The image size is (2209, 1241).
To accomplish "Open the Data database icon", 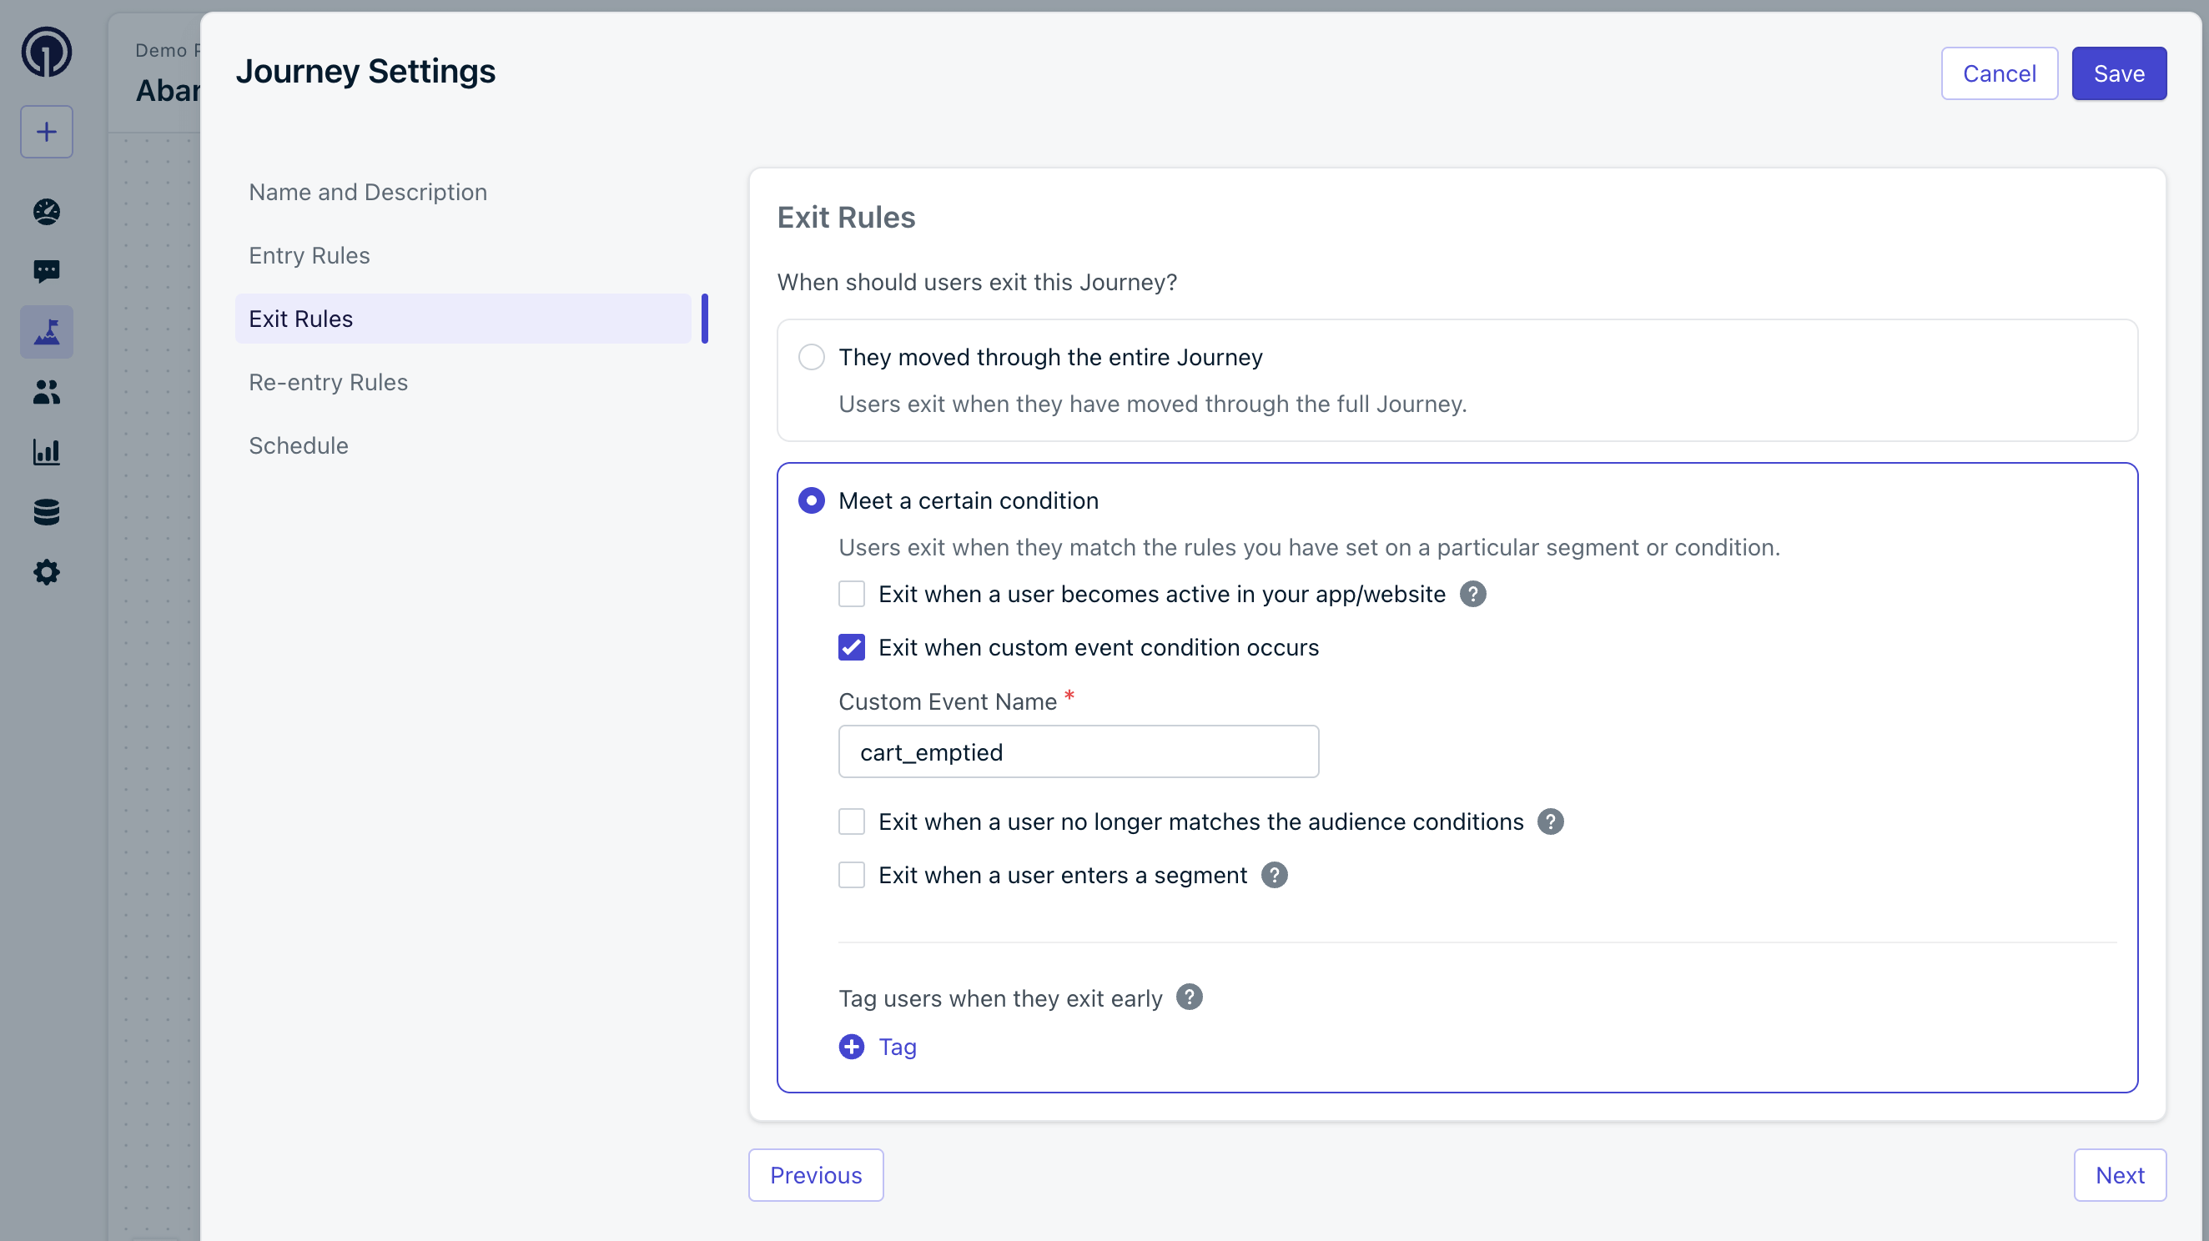I will coord(47,511).
